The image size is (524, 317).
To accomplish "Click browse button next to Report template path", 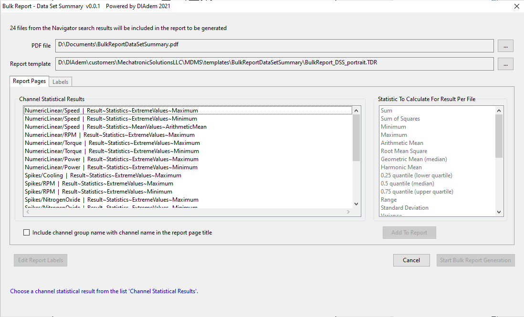I will tap(505, 63).
